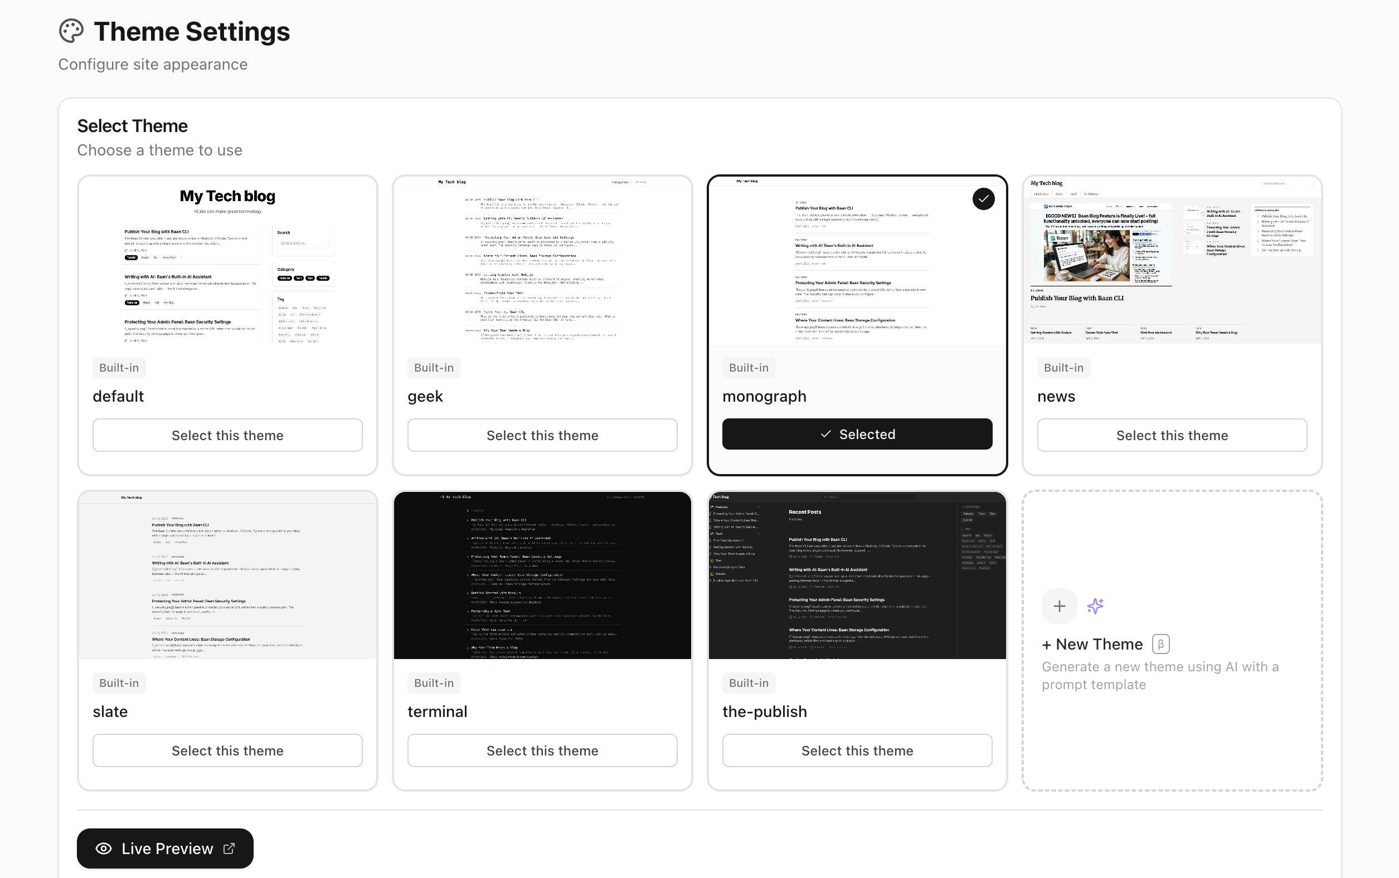Select the default theme
The image size is (1399, 878).
pyautogui.click(x=228, y=436)
